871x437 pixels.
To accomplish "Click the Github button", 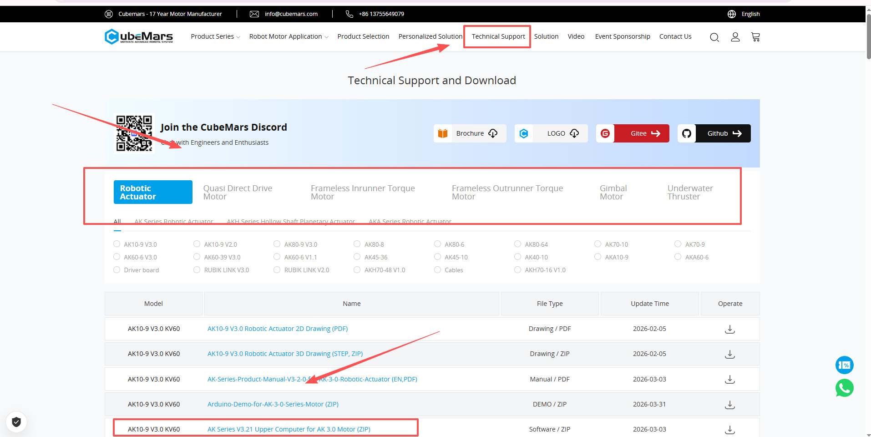I will point(714,133).
